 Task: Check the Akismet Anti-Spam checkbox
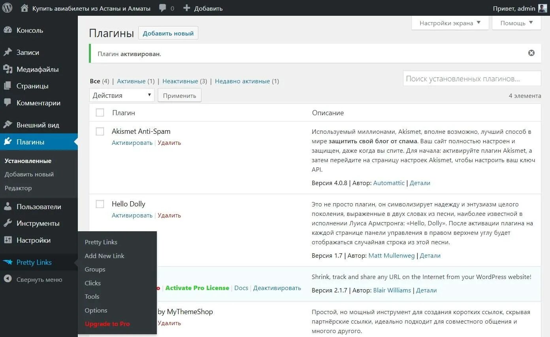pyautogui.click(x=100, y=131)
